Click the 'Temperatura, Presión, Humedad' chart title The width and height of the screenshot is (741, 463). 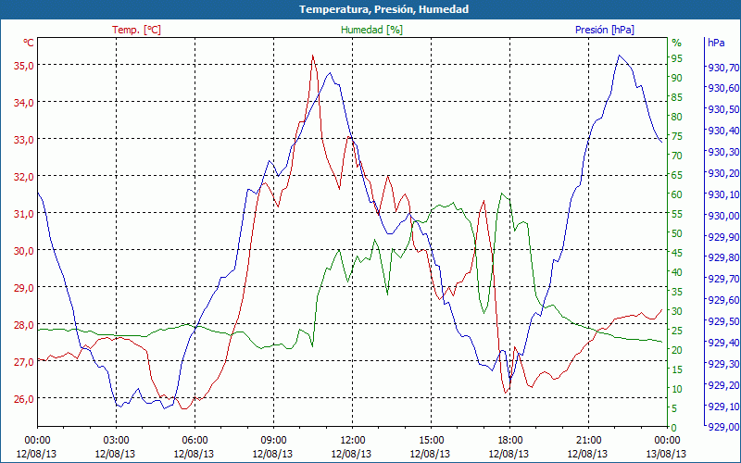[x=383, y=9]
